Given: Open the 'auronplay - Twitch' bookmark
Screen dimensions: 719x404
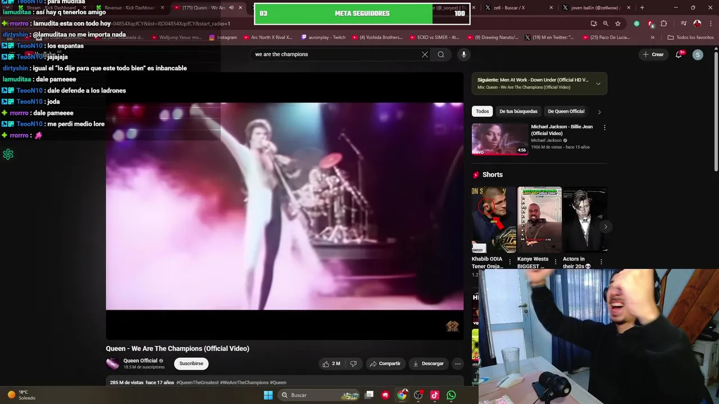Looking at the screenshot, I should tap(323, 38).
